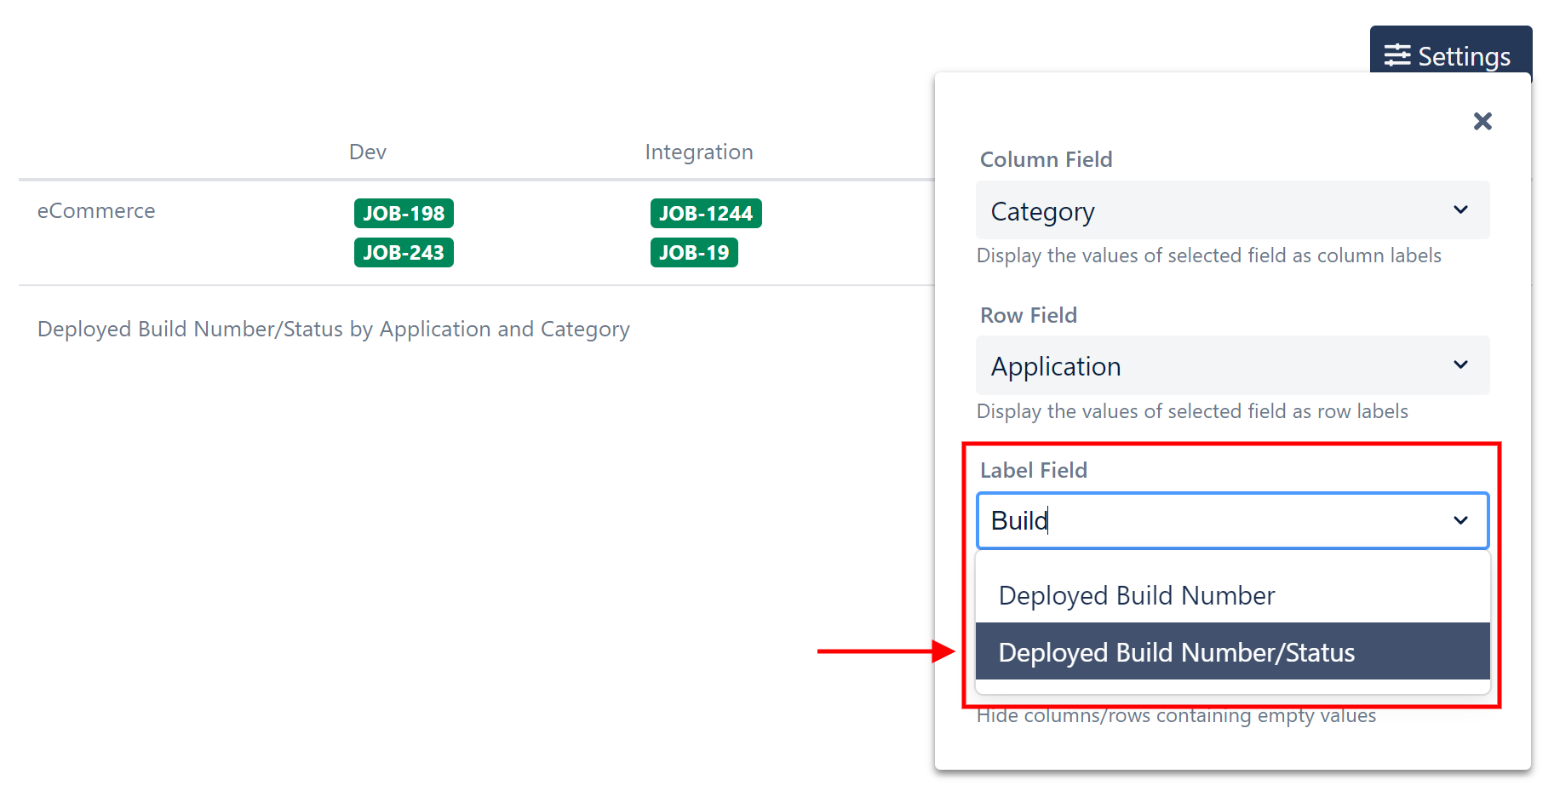Click the sliders icon on Settings button
Viewport: 1554px width, 797px height.
pyautogui.click(x=1396, y=55)
